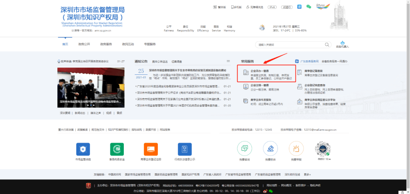Viewport: 410px width, 194px height.
Task: Switch to 案件公告送达 tab
Action: tap(160, 62)
